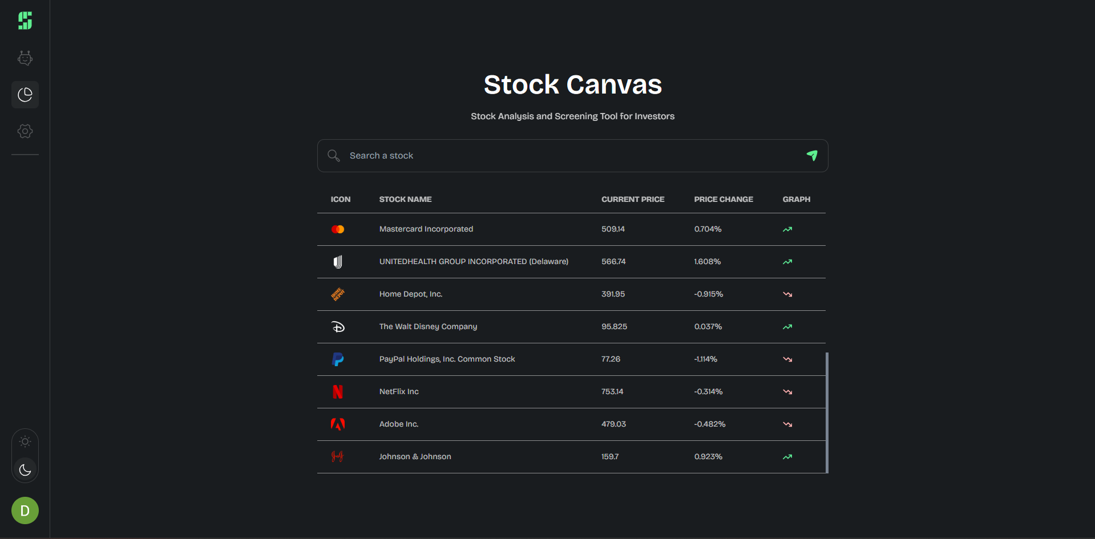This screenshot has width=1095, height=539.
Task: Click price change 0.704%
Action: pos(708,229)
